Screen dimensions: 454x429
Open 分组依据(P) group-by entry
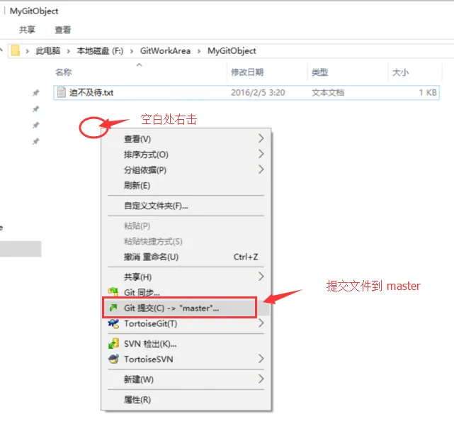pos(186,170)
